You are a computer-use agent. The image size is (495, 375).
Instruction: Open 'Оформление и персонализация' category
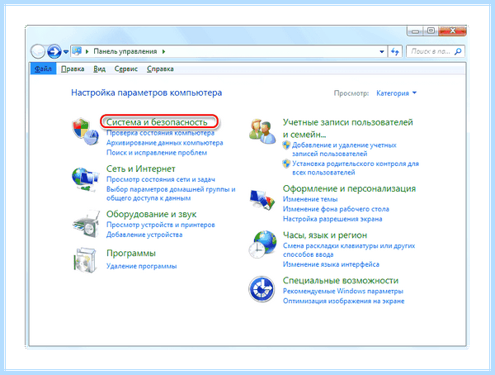click(349, 188)
